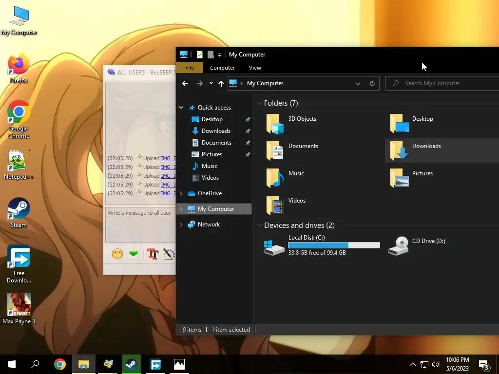This screenshot has height=374, width=499.
Task: Click the volume speaker tray icon
Action: coord(436,364)
